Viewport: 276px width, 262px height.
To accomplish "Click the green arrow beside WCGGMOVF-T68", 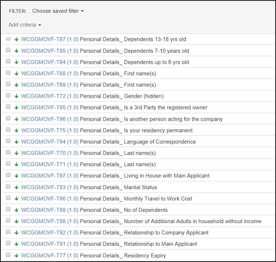I will (17, 73).
